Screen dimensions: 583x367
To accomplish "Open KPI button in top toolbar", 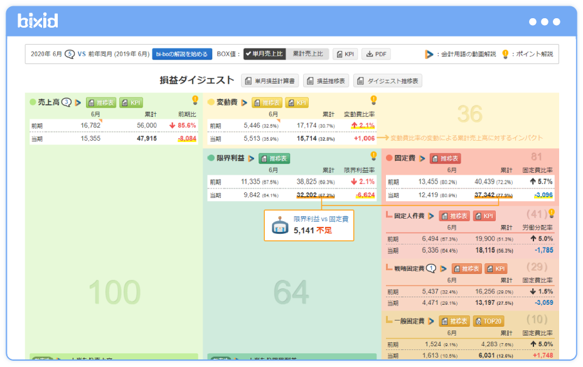I will (345, 54).
